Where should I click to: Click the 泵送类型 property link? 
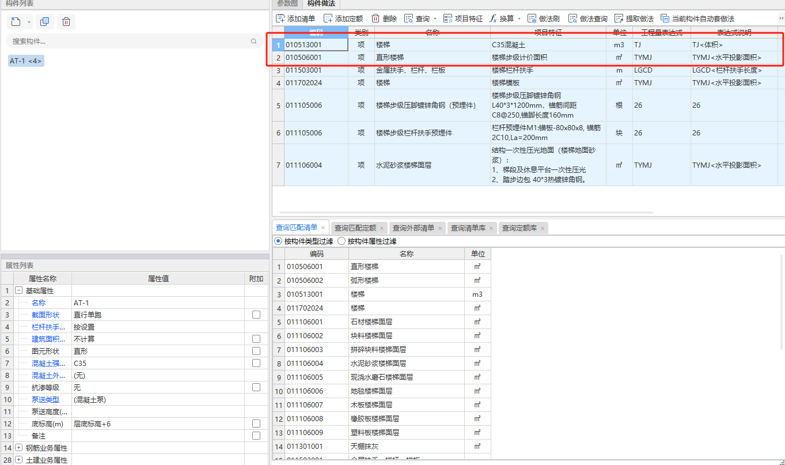pyautogui.click(x=45, y=399)
